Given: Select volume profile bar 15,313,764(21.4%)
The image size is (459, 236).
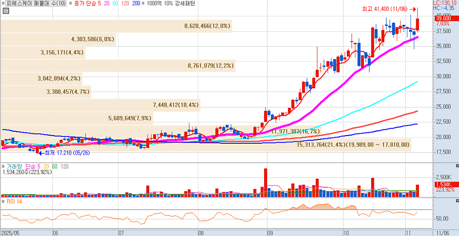Looking at the screenshot, I should pyautogui.click(x=206, y=145).
